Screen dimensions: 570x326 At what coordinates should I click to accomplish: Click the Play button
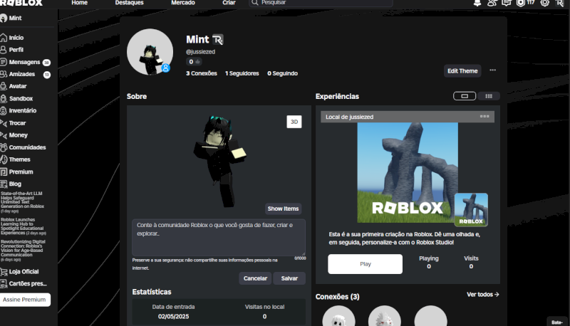tap(365, 264)
